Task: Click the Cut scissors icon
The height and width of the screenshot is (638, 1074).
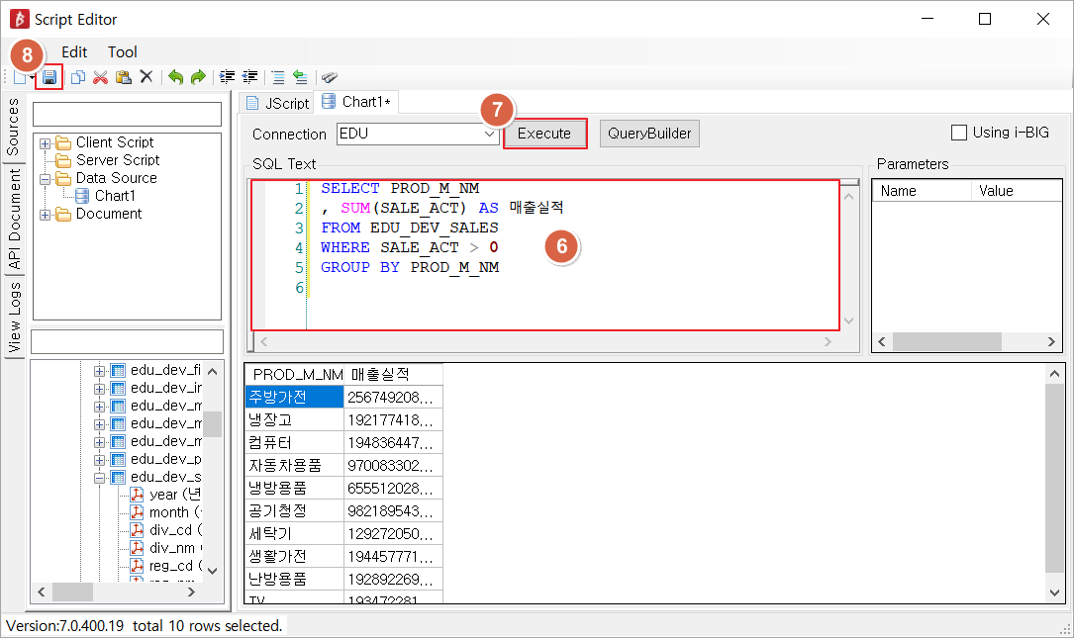Action: coord(100,77)
